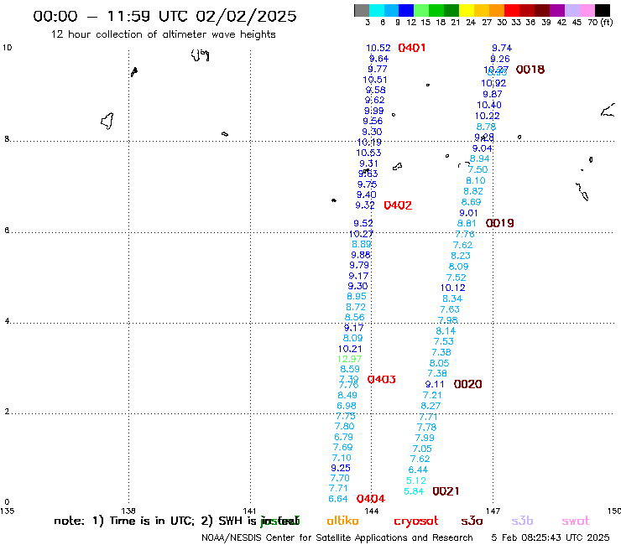
Task: Select the wave height reading 8.82
Action: 473,191
